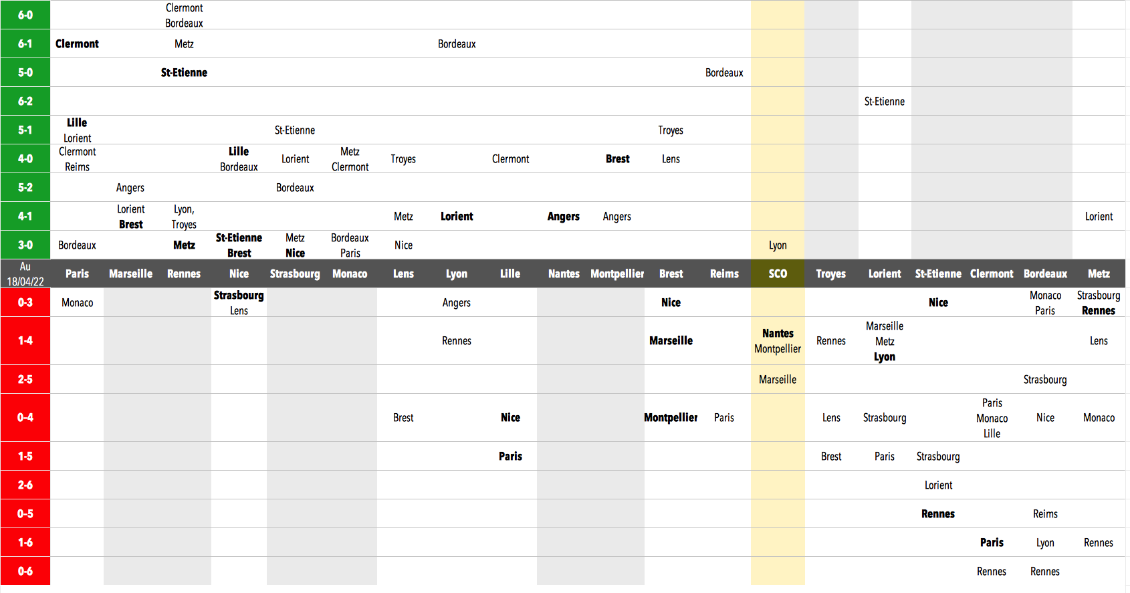
Task: Click the Marseille column header
Action: (130, 273)
